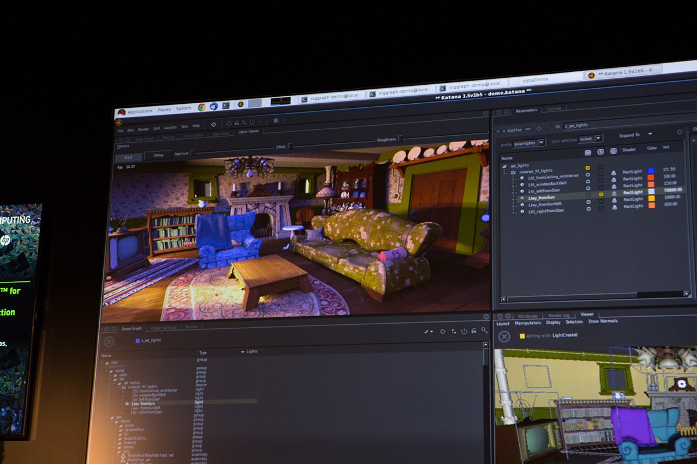Toggle mute for Lfil_leftFromDoor
This screenshot has width=697, height=464.
click(588, 188)
